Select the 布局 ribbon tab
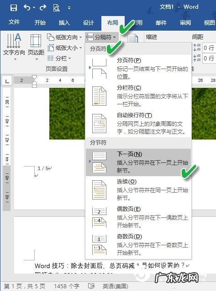 [113, 22]
